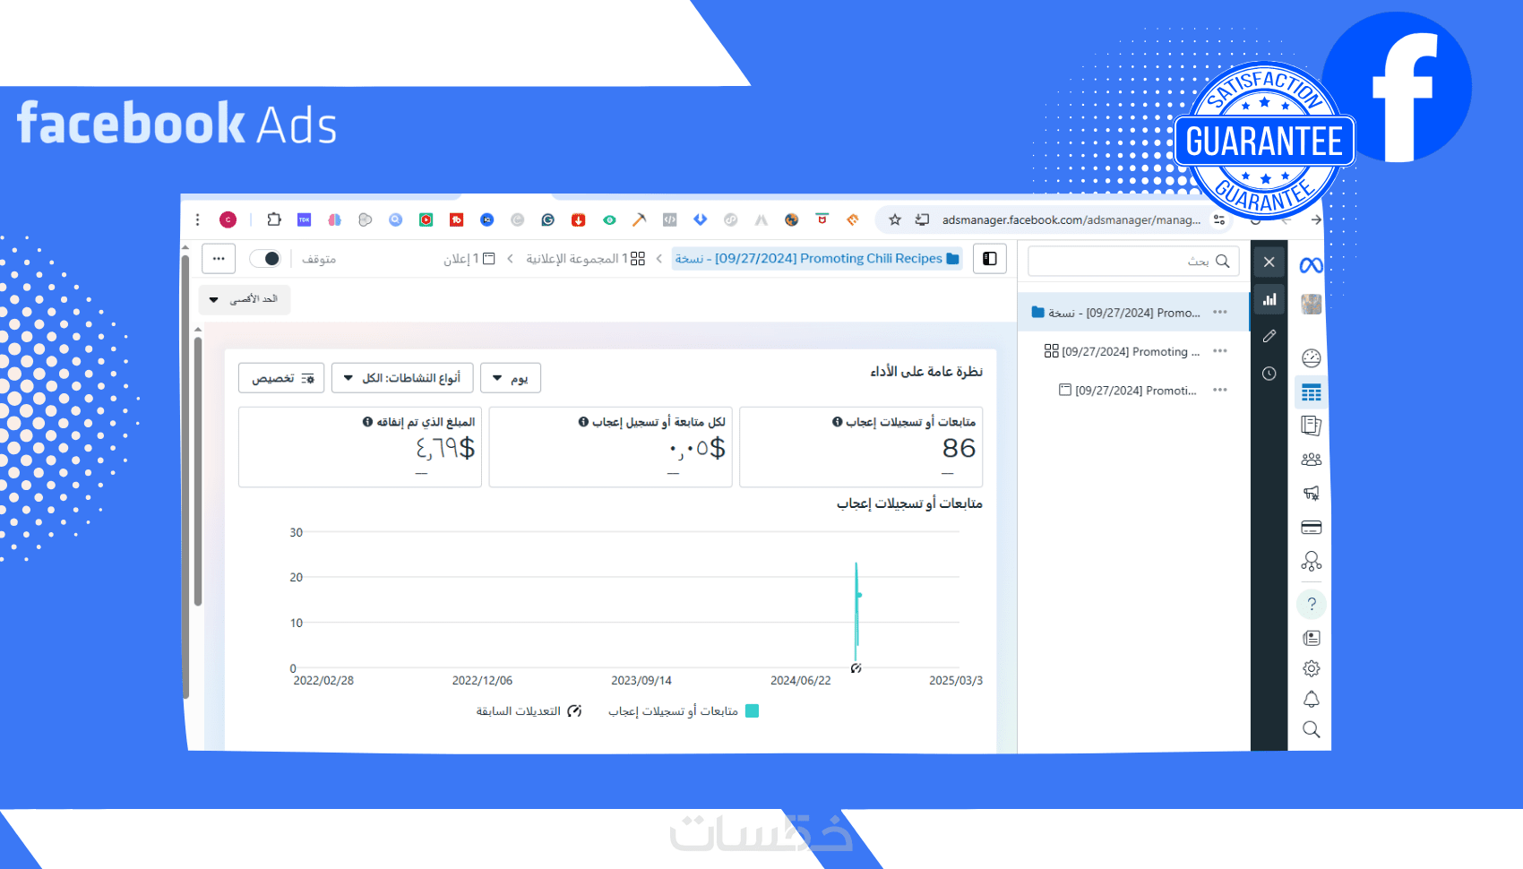This screenshot has height=869, width=1523.
Task: Open the 'يوم' time breakdown dropdown
Action: (511, 378)
